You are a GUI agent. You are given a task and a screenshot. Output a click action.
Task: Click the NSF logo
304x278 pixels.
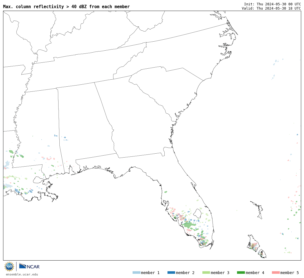coord(9,266)
